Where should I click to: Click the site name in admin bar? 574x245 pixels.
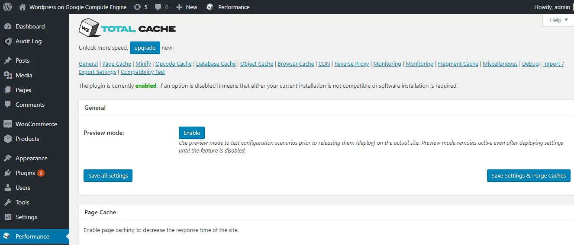[x=78, y=7]
